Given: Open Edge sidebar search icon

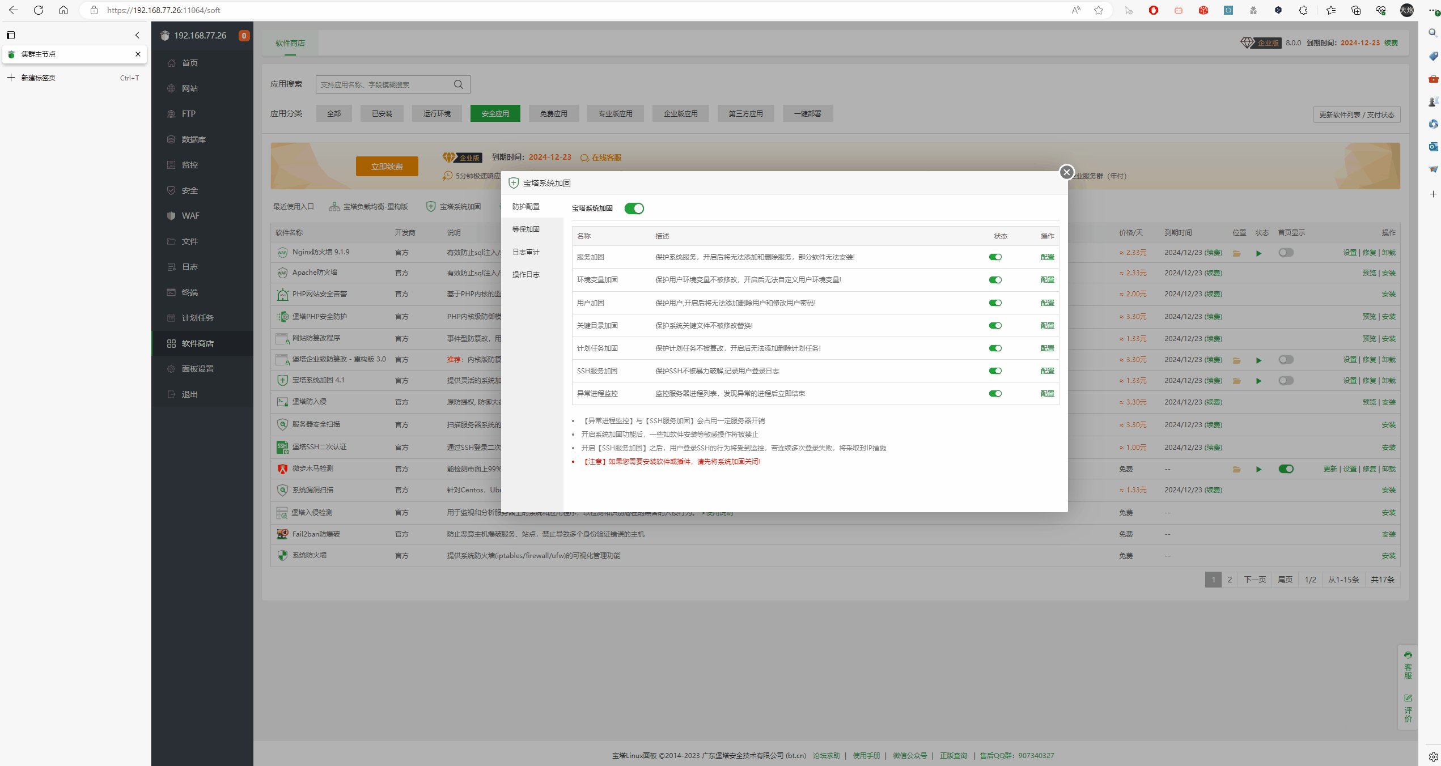Looking at the screenshot, I should pos(1432,33).
